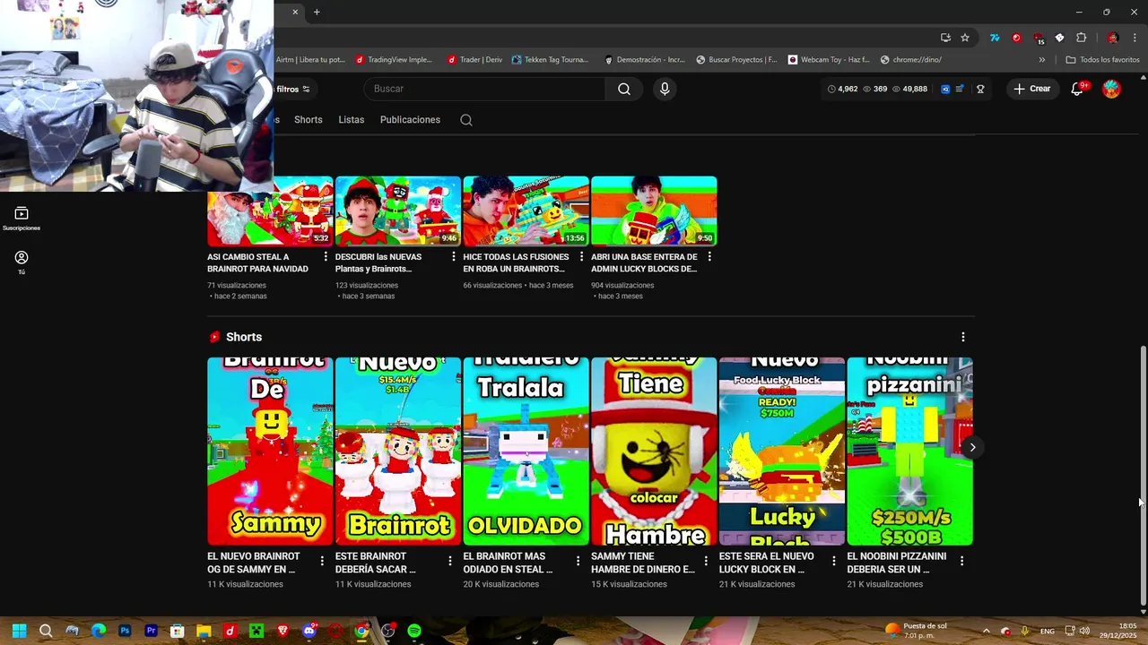1148x645 pixels.
Task: Play the 13:56 fusiones video thumbnail
Action: [x=526, y=211]
